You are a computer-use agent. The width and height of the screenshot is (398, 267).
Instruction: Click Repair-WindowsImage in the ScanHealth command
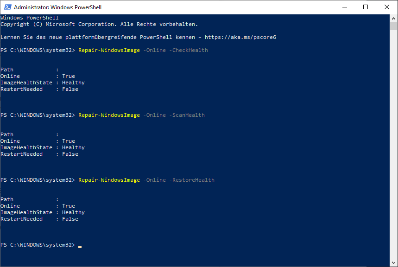(x=109, y=115)
